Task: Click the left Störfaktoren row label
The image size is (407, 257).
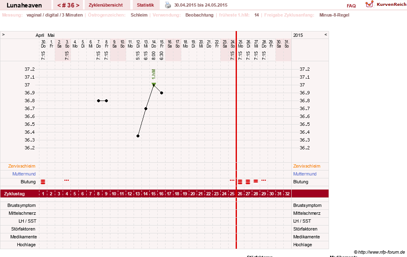Action: (x=23, y=229)
